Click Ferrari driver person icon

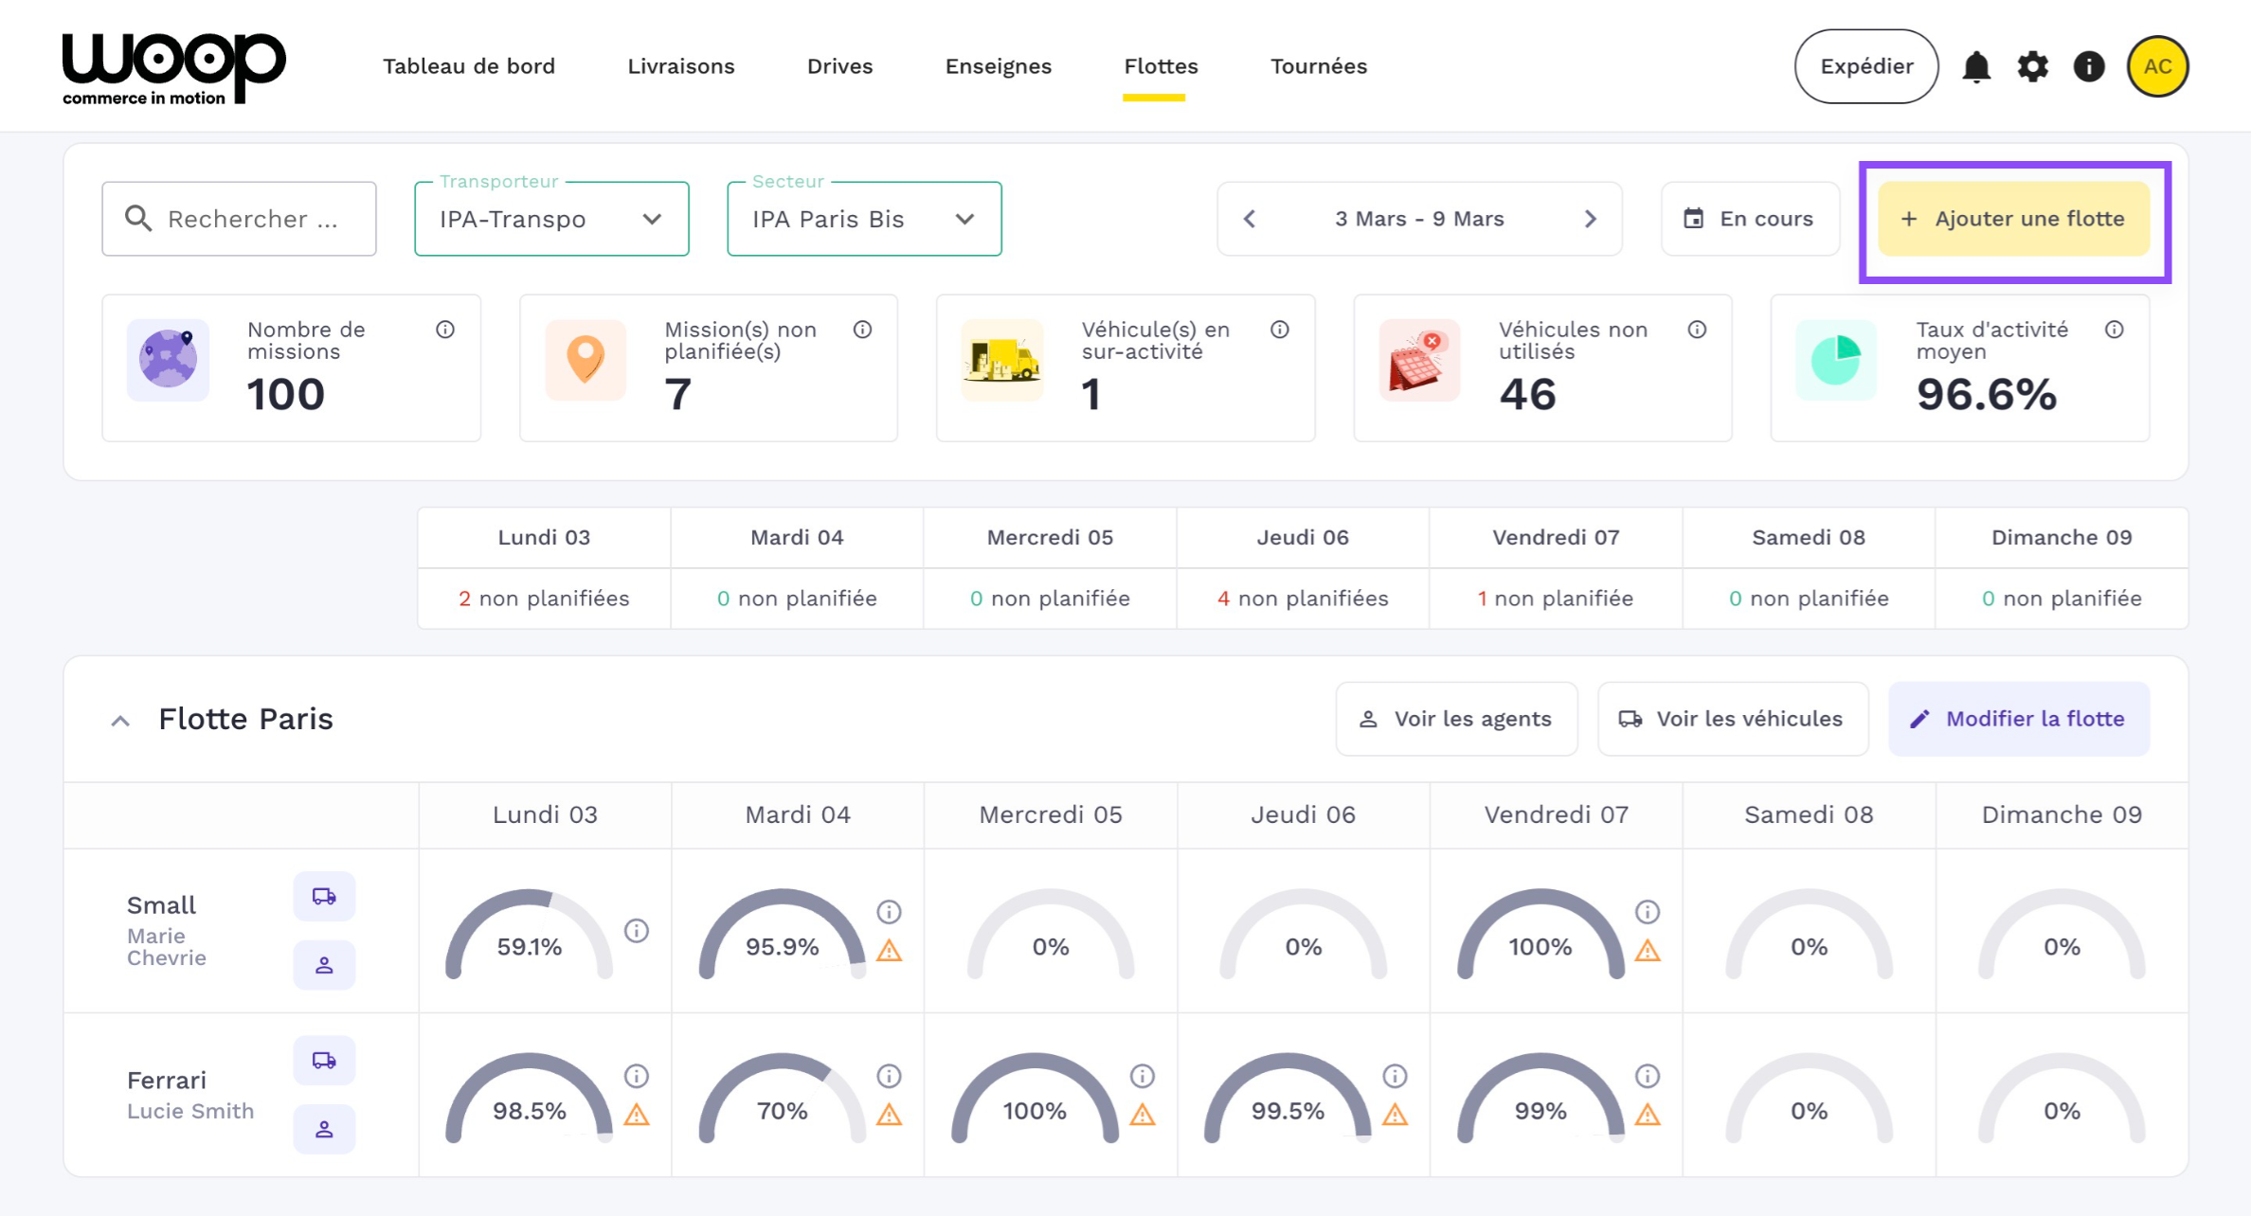pos(324,1129)
